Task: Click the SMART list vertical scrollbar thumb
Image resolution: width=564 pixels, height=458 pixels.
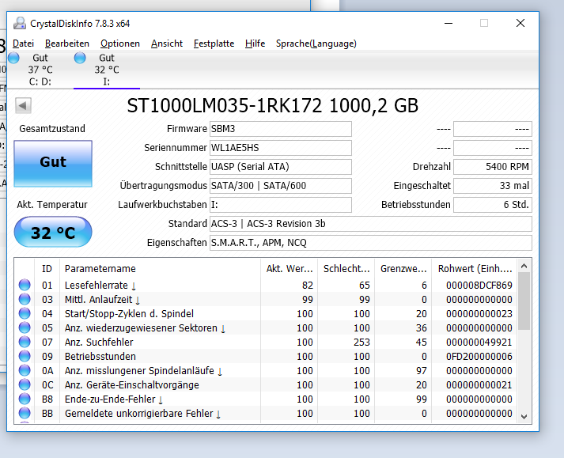Action: click(524, 301)
